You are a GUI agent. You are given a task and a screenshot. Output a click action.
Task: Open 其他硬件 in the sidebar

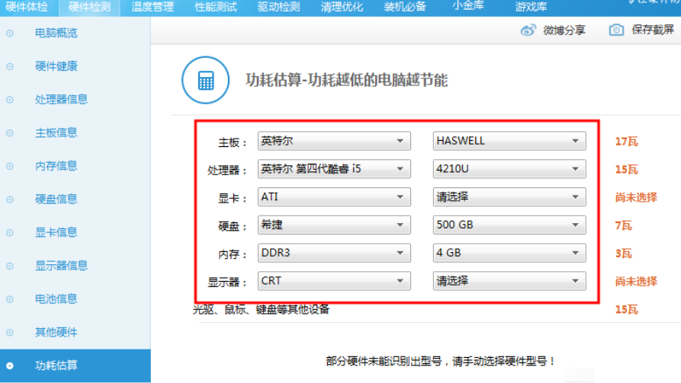(x=56, y=333)
